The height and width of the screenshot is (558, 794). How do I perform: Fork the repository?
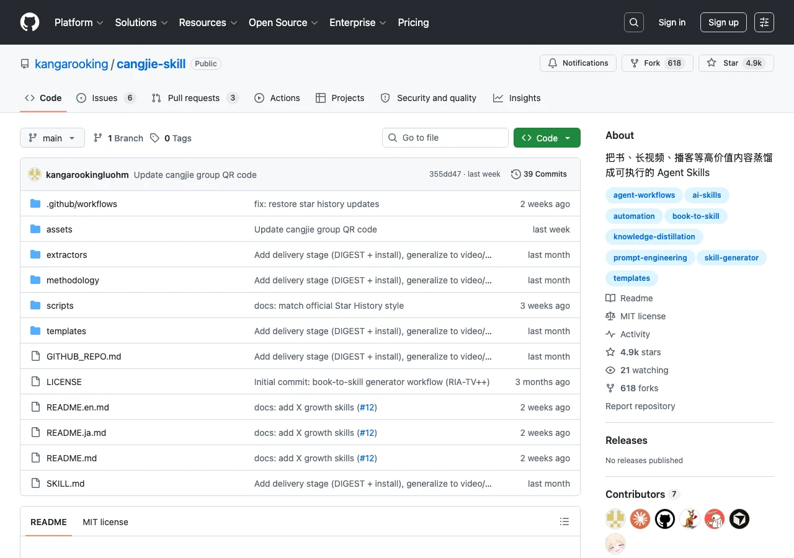pos(657,63)
